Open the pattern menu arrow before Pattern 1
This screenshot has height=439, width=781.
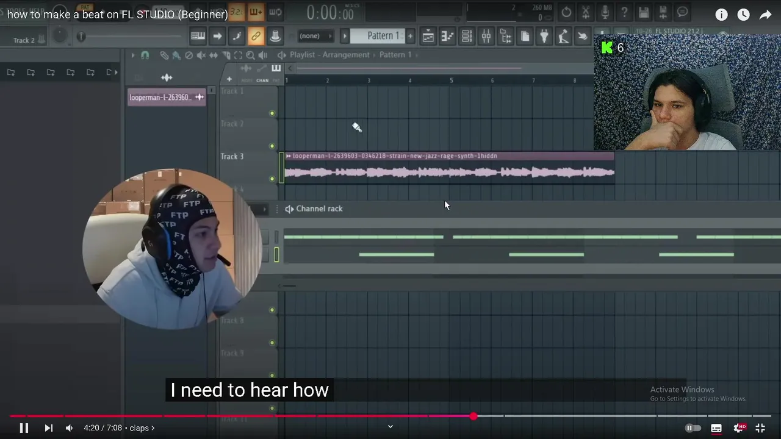[344, 36]
